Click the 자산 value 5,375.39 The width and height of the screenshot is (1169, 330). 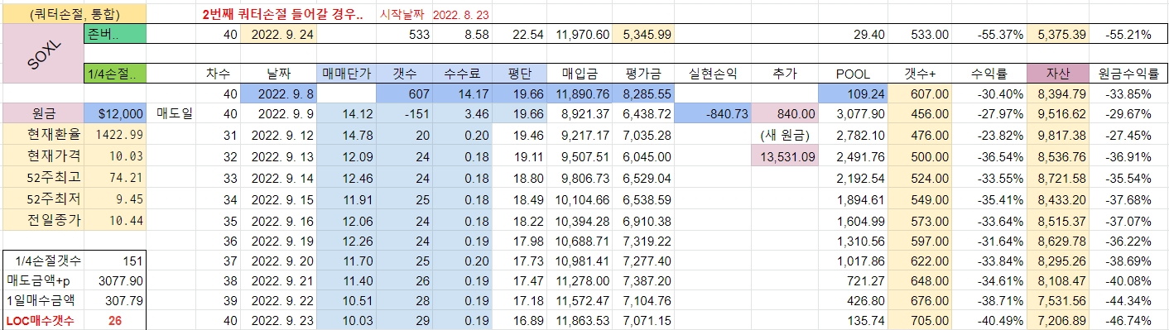point(1056,34)
